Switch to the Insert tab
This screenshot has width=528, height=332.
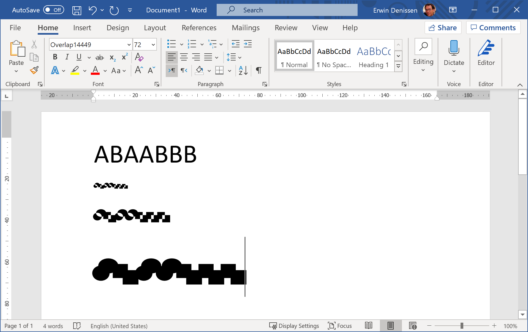[82, 28]
